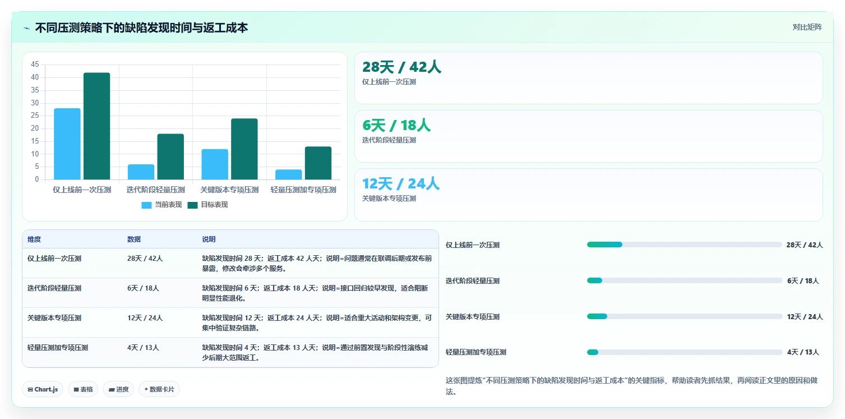The width and height of the screenshot is (845, 419).
Task: Click the 6天 / 18人 data card
Action: coord(588,136)
